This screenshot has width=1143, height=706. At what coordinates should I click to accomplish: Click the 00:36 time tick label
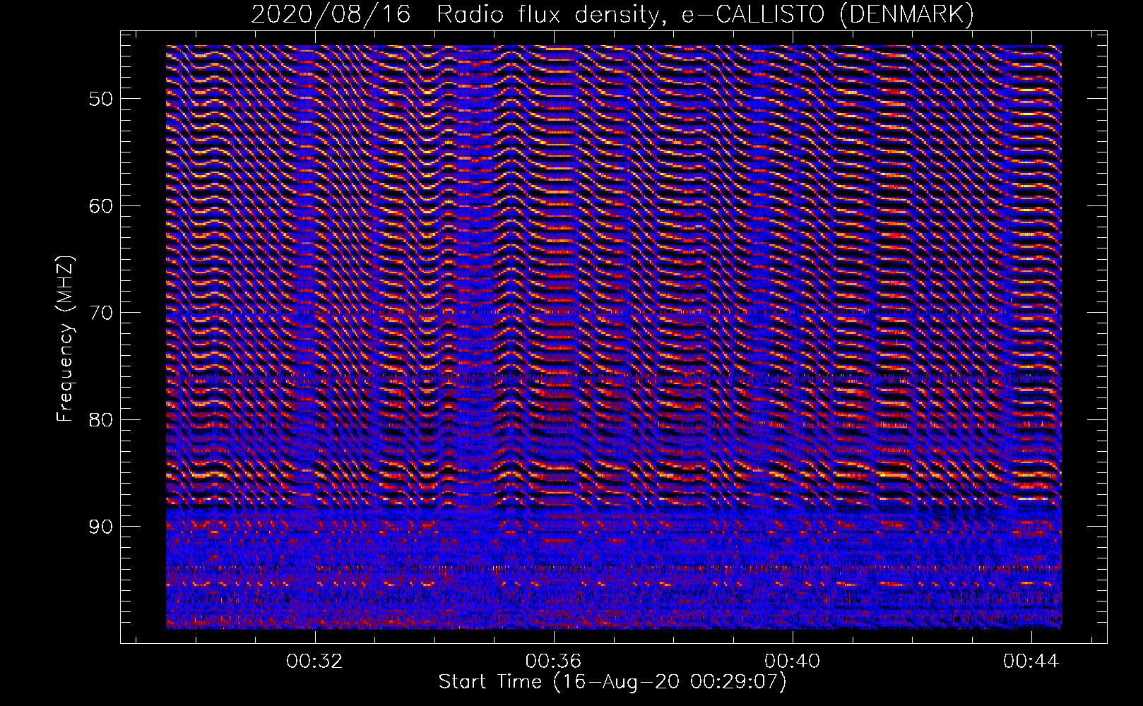[554, 662]
